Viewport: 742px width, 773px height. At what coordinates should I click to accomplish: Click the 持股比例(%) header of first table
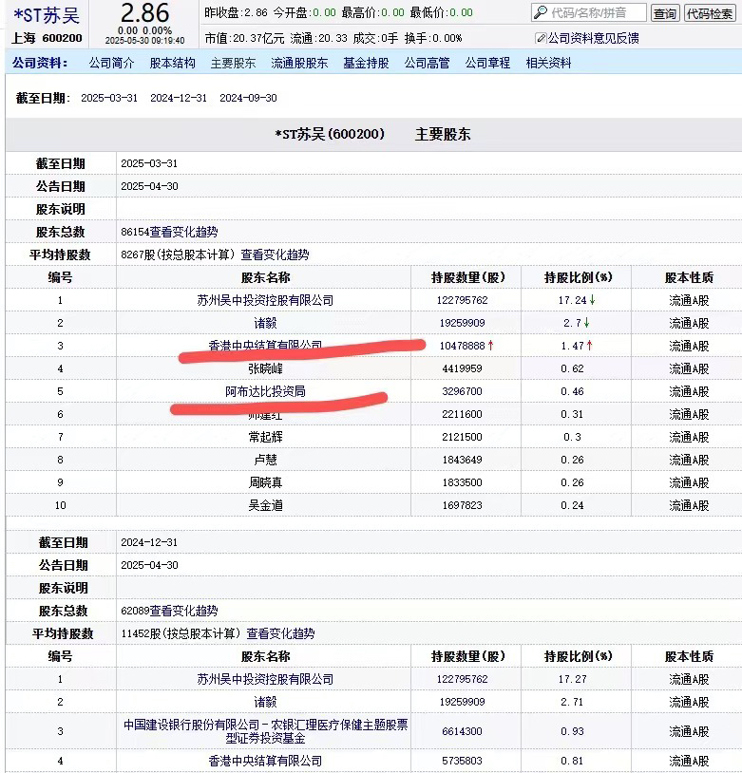pyautogui.click(x=579, y=277)
